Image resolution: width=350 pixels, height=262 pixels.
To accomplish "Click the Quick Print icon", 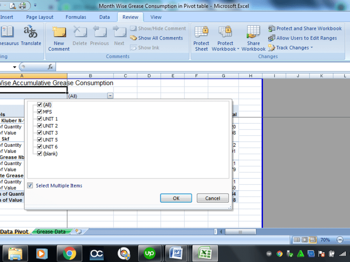I will pyautogui.click(x=22, y=6).
